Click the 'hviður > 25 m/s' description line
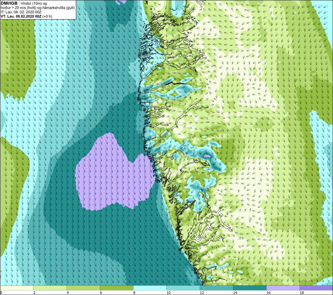The width and height of the screenshot is (333, 295). tap(38, 8)
